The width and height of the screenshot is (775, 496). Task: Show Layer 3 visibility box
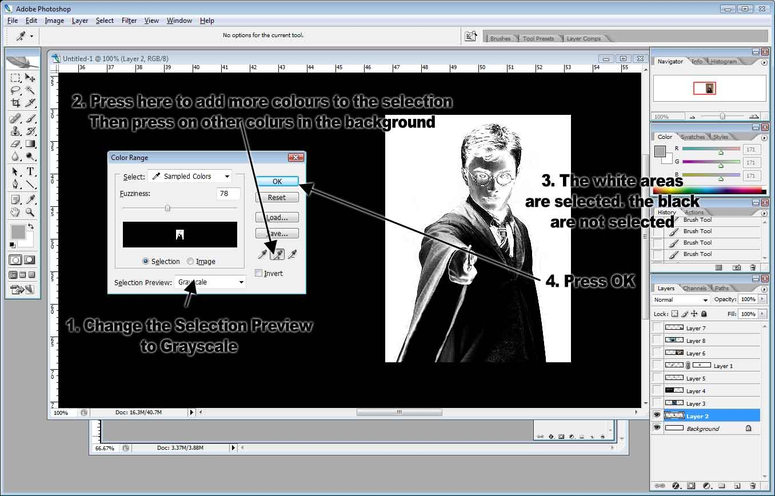point(657,403)
